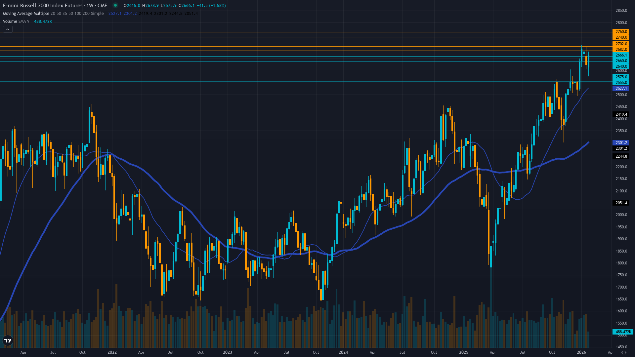
Task: Click the 2555.0 cyan price label
Action: [x=621, y=83]
